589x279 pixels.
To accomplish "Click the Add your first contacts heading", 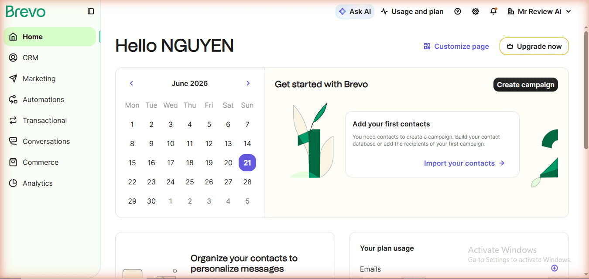I will tap(391, 124).
